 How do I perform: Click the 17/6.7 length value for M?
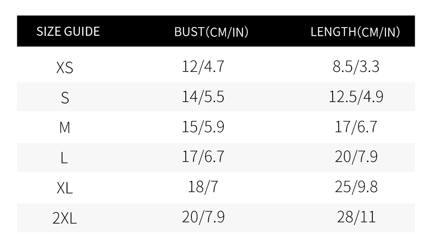pyautogui.click(x=356, y=127)
